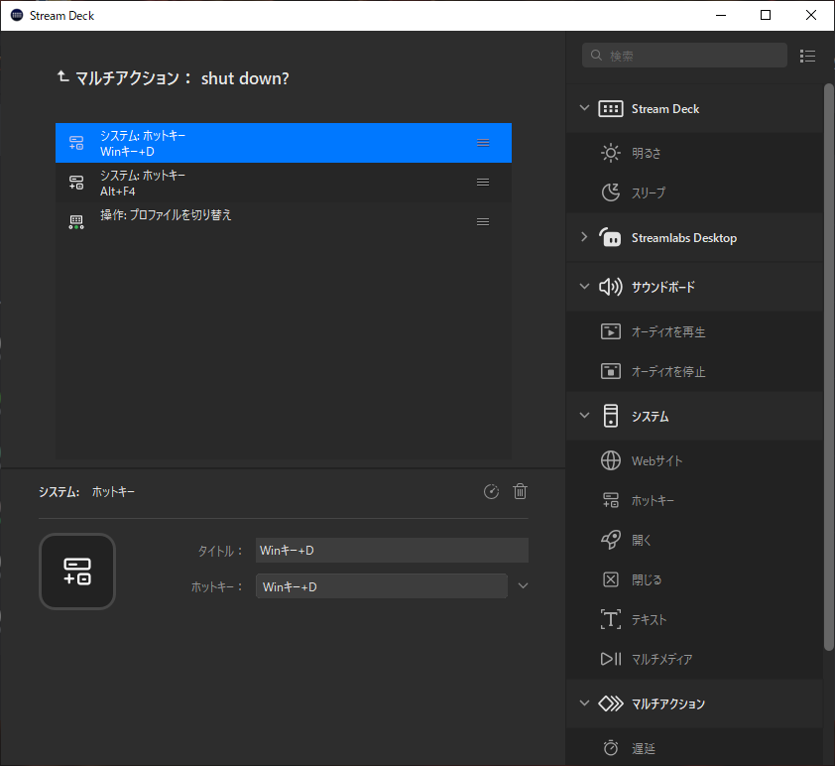Expand the Streamlabs Desktop category
Screen dimensions: 835x766
point(584,238)
